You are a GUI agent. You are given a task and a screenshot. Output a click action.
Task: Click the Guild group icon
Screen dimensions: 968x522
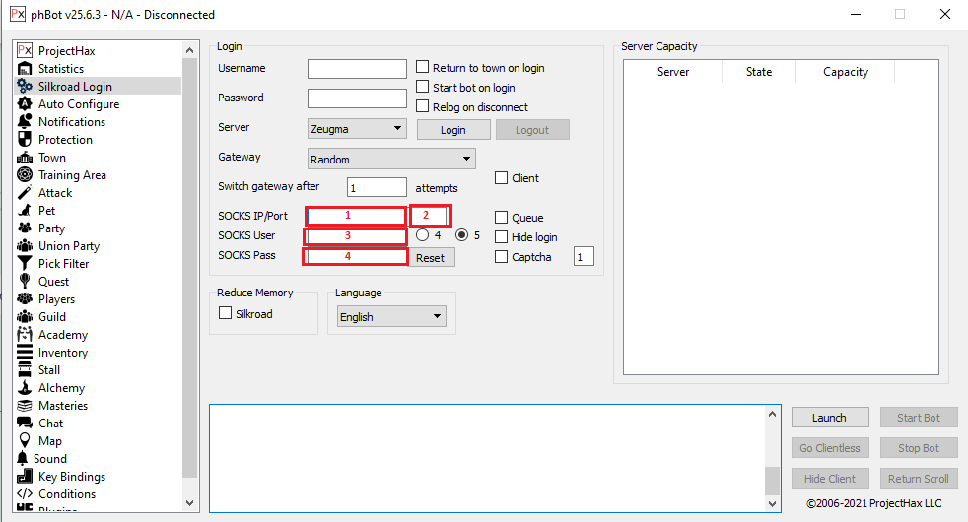(x=25, y=317)
